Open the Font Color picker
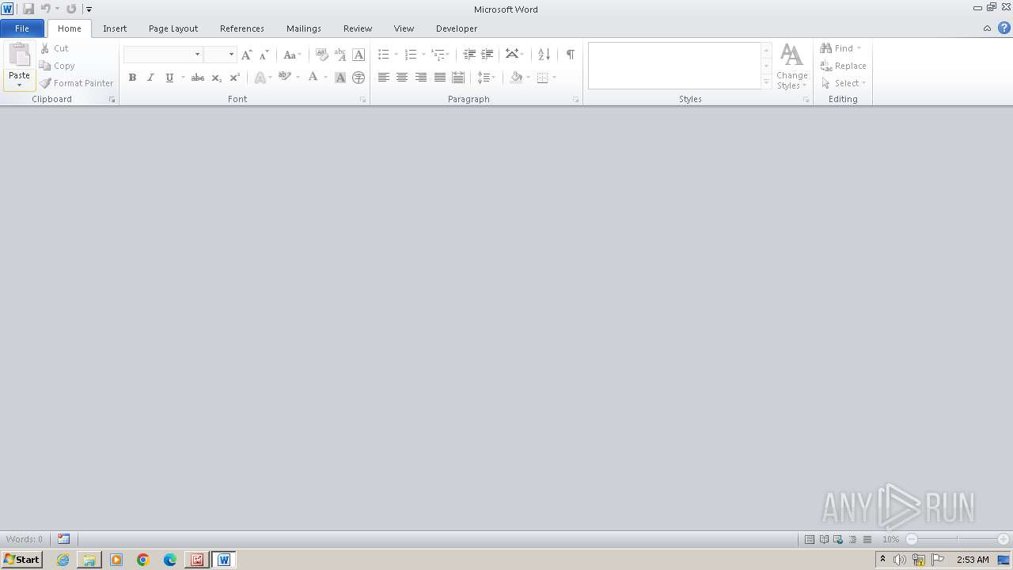The image size is (1013, 570). click(324, 78)
